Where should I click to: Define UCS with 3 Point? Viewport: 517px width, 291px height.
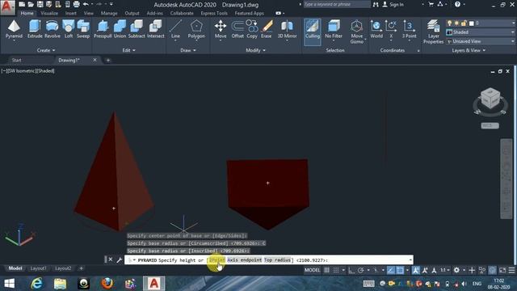(409, 29)
